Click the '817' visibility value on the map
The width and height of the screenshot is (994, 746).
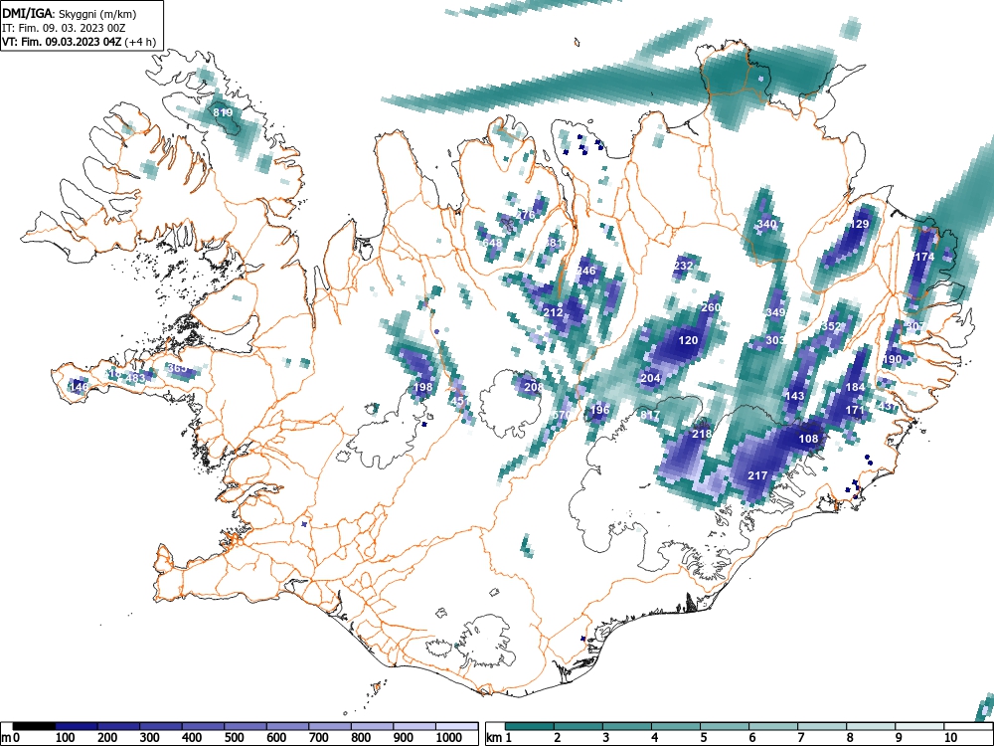pos(650,415)
